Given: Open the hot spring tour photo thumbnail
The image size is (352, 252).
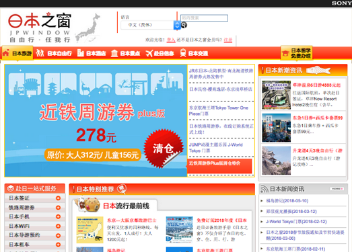Looking at the screenshot, I should (277, 95).
